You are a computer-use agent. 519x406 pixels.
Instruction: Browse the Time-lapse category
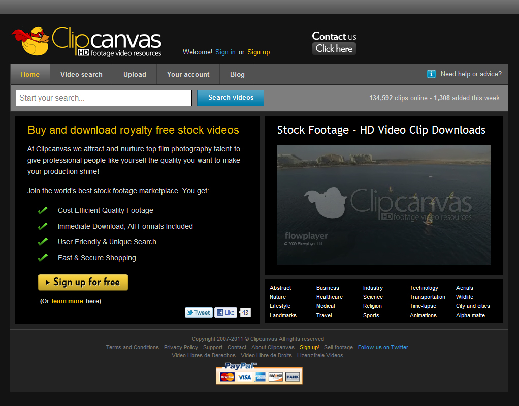[423, 306]
